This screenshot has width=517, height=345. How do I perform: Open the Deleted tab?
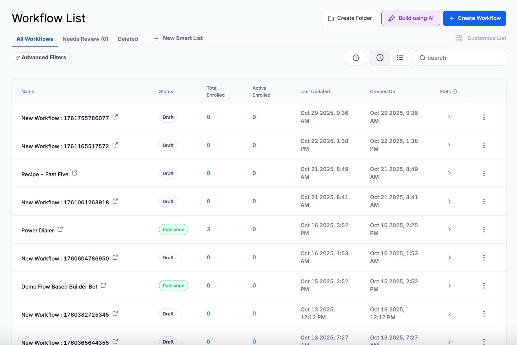[128, 39]
